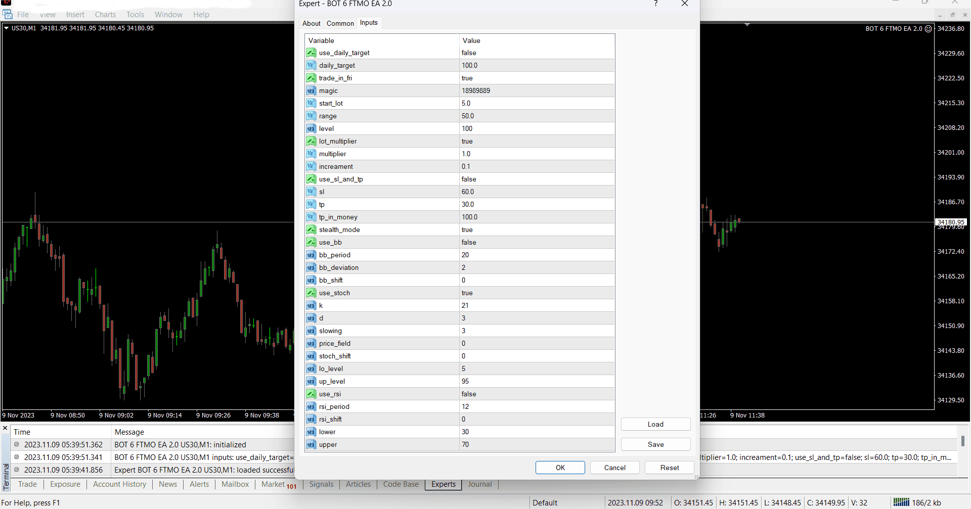971x509 pixels.
Task: Edit the use_daily_target value false
Action: 537,53
